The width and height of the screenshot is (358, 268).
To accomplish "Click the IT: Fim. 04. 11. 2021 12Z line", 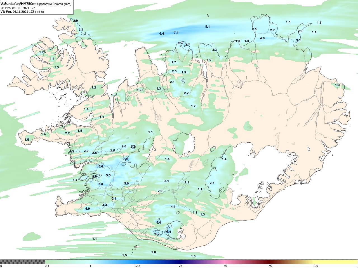I will pyautogui.click(x=18, y=8).
